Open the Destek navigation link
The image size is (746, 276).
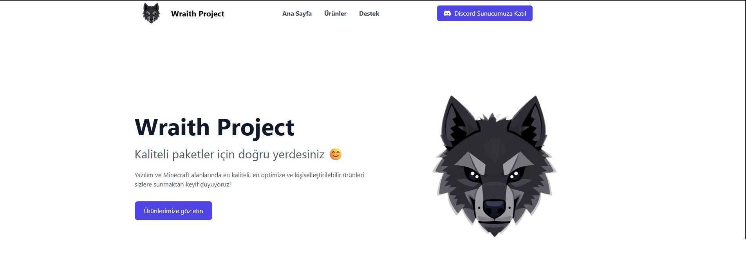pos(369,14)
